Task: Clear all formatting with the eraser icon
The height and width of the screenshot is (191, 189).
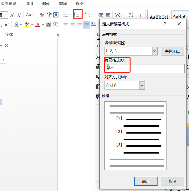Action: pyautogui.click(x=42, y=15)
